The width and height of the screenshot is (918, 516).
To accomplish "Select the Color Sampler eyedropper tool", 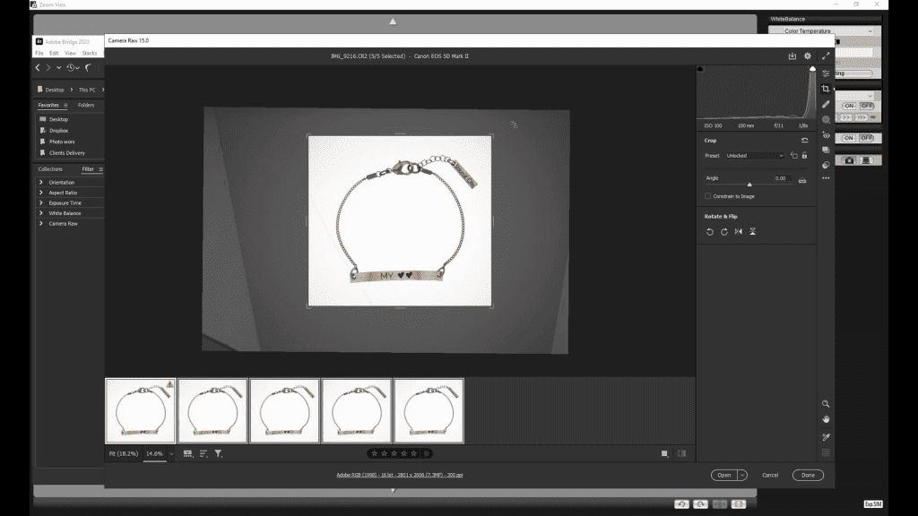I will 826,437.
